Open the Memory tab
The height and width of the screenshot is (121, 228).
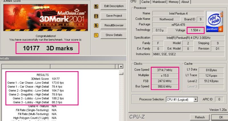click(x=174, y=2)
